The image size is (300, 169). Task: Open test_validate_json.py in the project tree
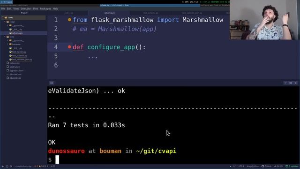tap(22, 60)
